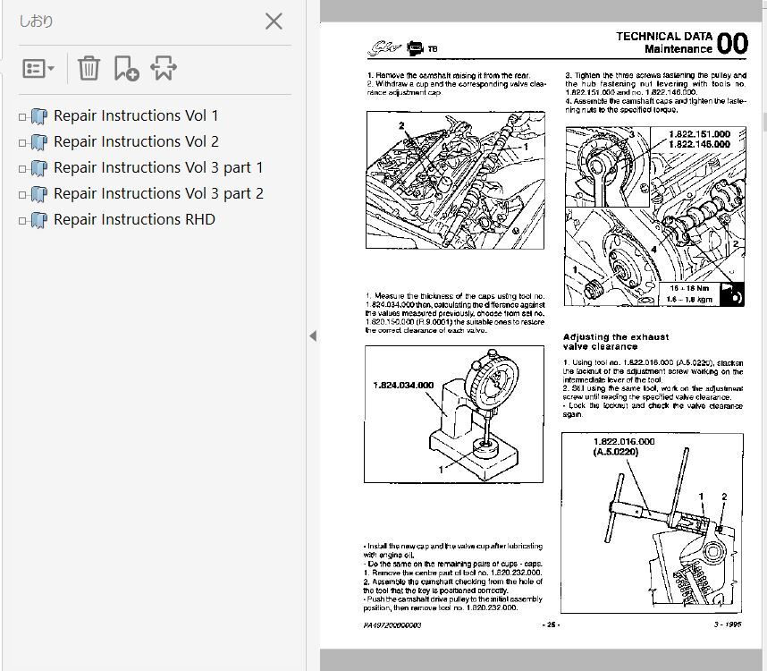Click bookmark icon beside Vol 2
Viewport: 767px width, 671px height.
39,142
